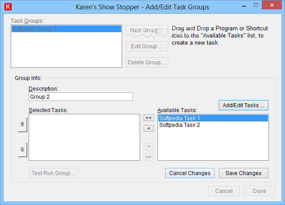
Task: Select Softpedia Group 1 in Task Groups
Action: tap(66, 29)
